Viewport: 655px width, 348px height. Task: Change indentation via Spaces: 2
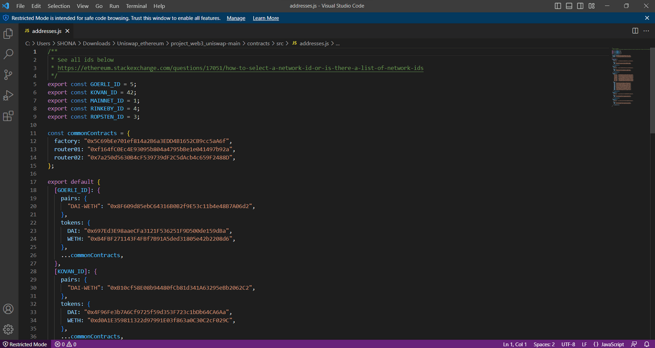544,344
